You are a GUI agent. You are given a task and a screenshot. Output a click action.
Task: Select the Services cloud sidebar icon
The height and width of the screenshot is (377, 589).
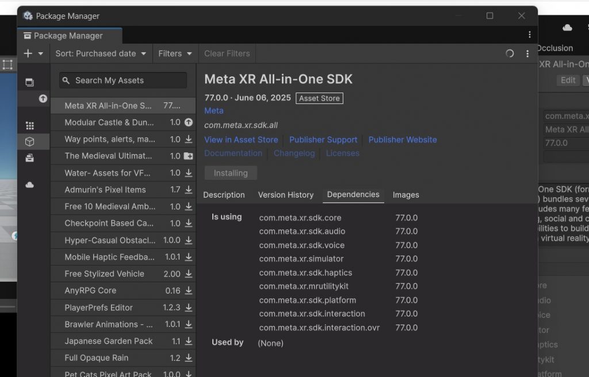pos(30,184)
